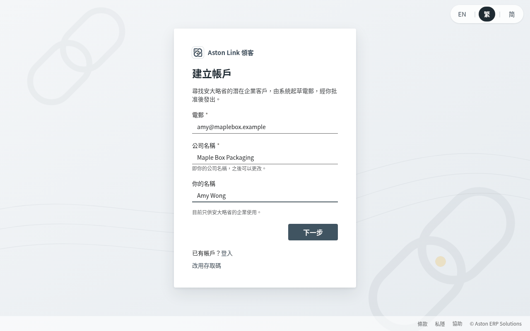This screenshot has width=530, height=331.
Task: Open the 登入 sign-in link
Action: [x=227, y=253]
